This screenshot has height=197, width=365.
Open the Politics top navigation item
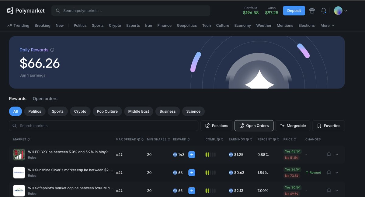click(80, 26)
